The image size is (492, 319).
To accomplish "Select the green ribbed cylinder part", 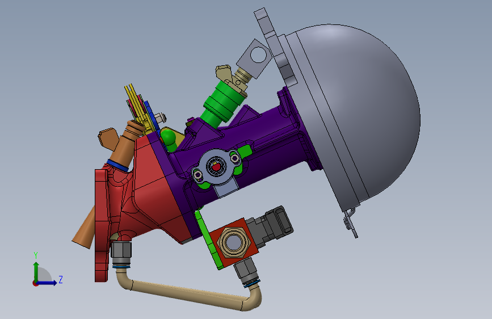I will (x=224, y=104).
